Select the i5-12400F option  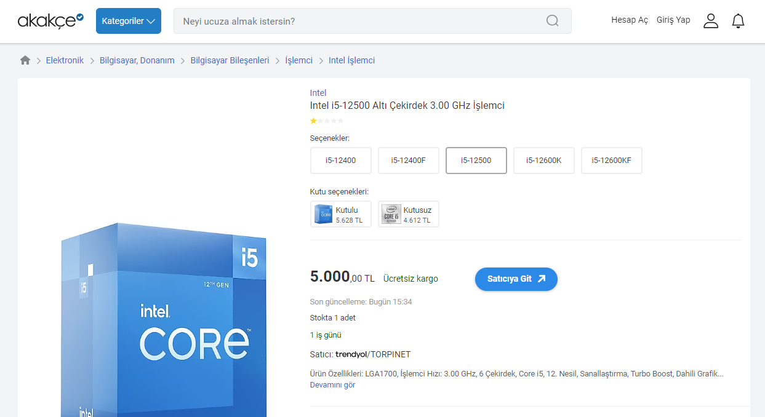pyautogui.click(x=409, y=161)
